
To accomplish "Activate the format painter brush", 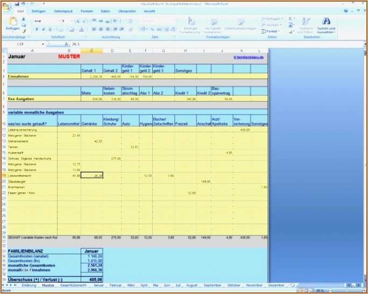I will [24, 31].
